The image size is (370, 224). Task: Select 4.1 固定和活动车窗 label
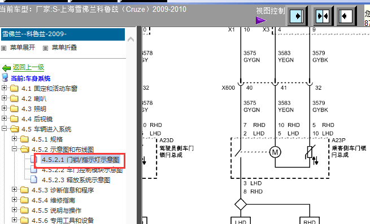50,89
